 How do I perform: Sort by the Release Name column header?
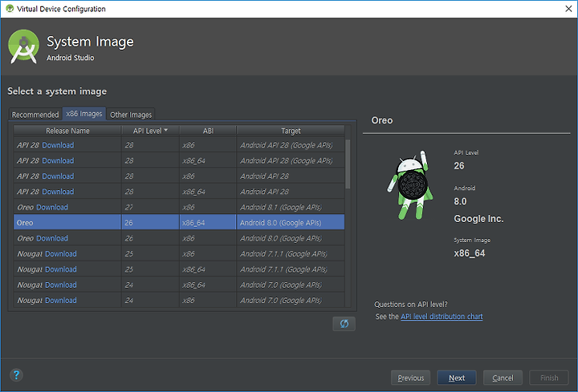click(x=67, y=131)
